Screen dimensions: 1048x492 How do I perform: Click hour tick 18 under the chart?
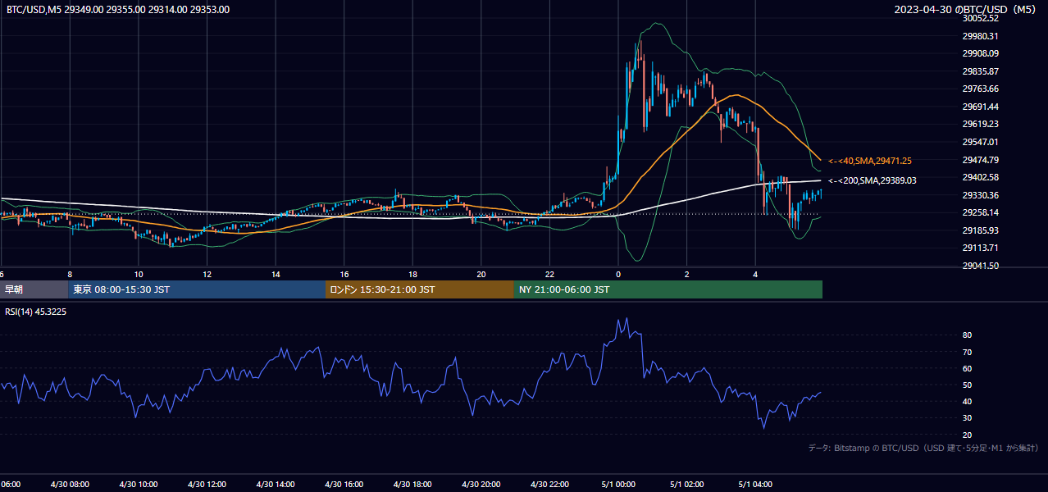(412, 274)
